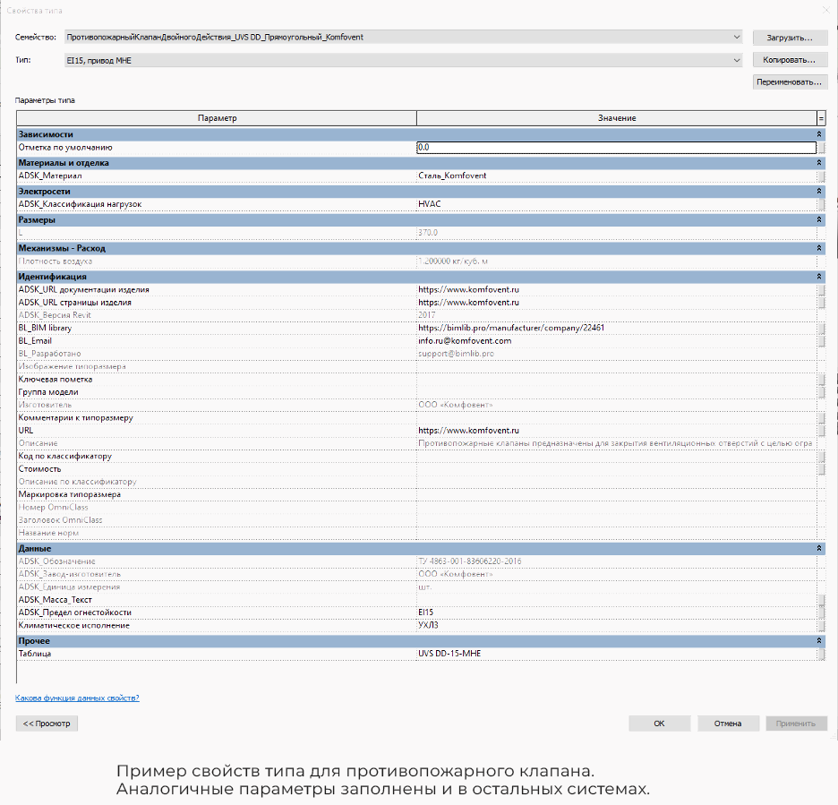Screen dimensions: 838x805
Task: Collapse the Идентификация section
Action: tap(819, 277)
